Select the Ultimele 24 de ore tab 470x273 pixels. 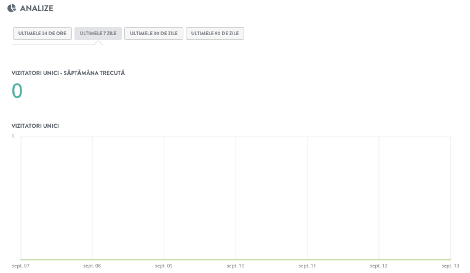click(x=42, y=33)
